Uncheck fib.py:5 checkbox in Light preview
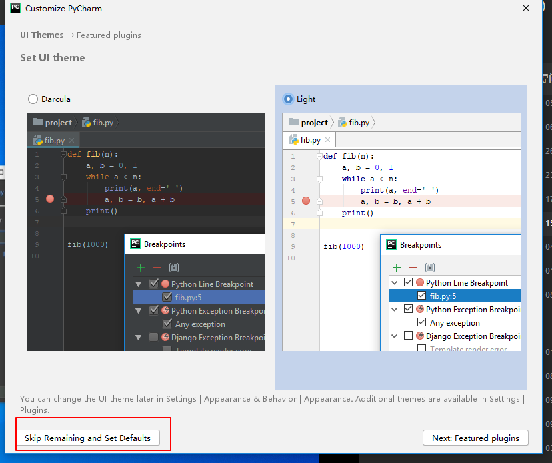Viewport: 552px width, 463px height. click(x=421, y=296)
